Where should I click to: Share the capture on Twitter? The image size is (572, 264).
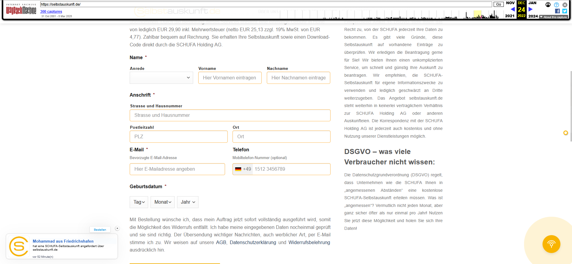pos(565,11)
